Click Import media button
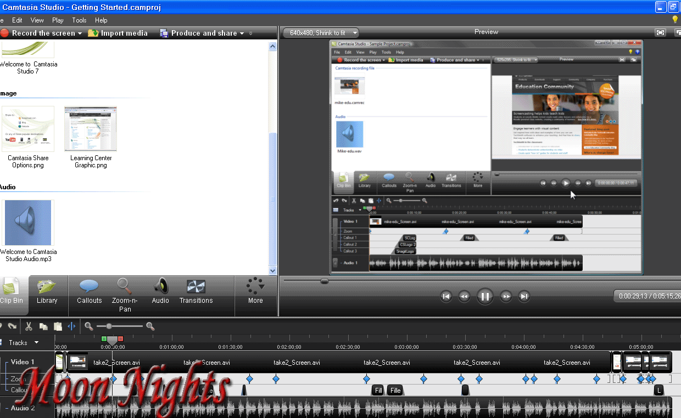 click(x=118, y=33)
